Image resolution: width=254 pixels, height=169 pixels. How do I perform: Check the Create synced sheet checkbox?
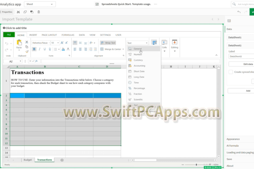[x=231, y=72]
